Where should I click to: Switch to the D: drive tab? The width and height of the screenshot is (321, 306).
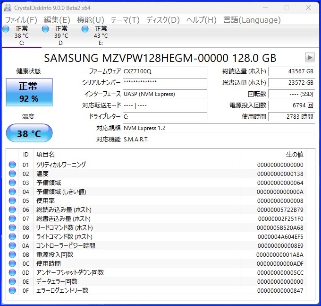click(x=61, y=35)
